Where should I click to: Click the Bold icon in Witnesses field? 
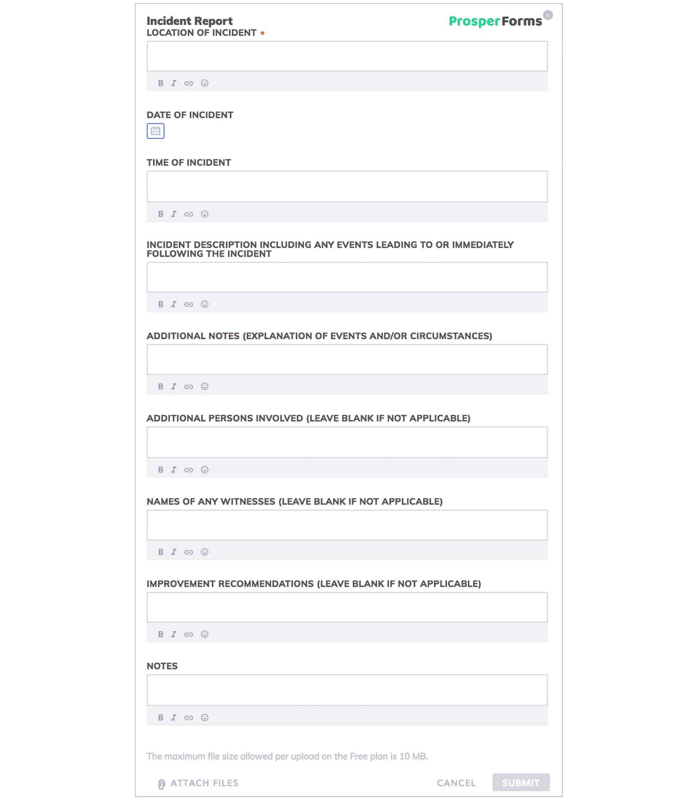pos(161,551)
